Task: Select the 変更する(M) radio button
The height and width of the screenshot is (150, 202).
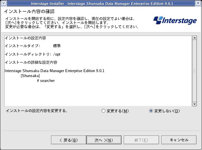Action: coord(115,111)
